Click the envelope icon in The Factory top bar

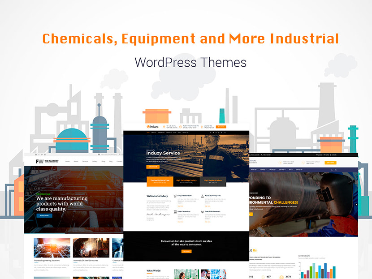click(99, 155)
